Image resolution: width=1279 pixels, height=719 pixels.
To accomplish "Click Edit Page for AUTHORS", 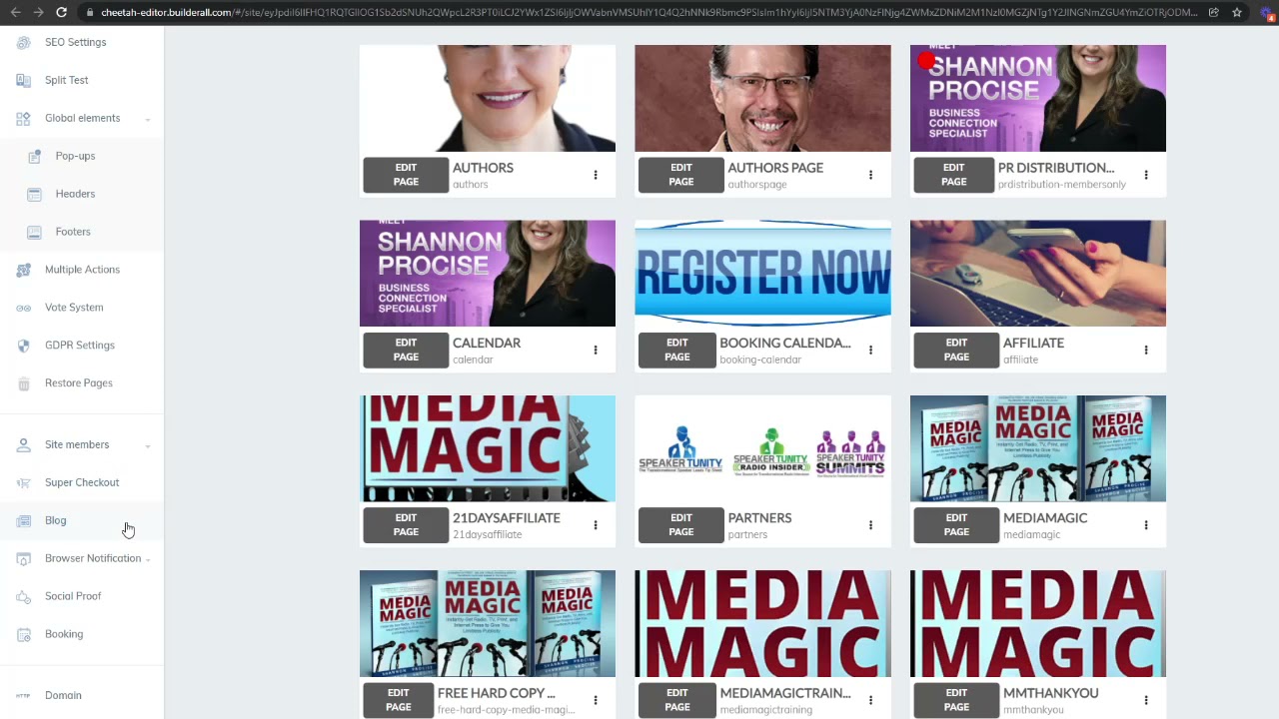I will [x=406, y=175].
